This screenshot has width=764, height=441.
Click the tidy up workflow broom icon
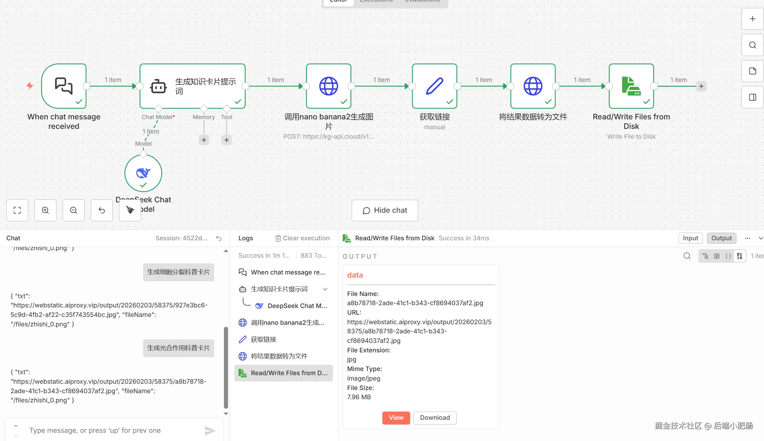[x=130, y=210]
